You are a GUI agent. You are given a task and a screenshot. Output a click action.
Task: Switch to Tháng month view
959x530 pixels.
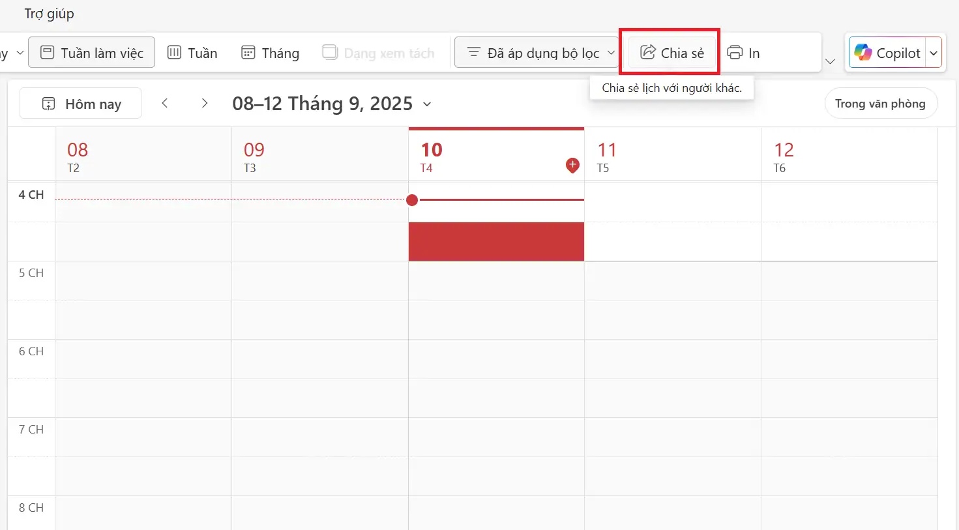[271, 53]
